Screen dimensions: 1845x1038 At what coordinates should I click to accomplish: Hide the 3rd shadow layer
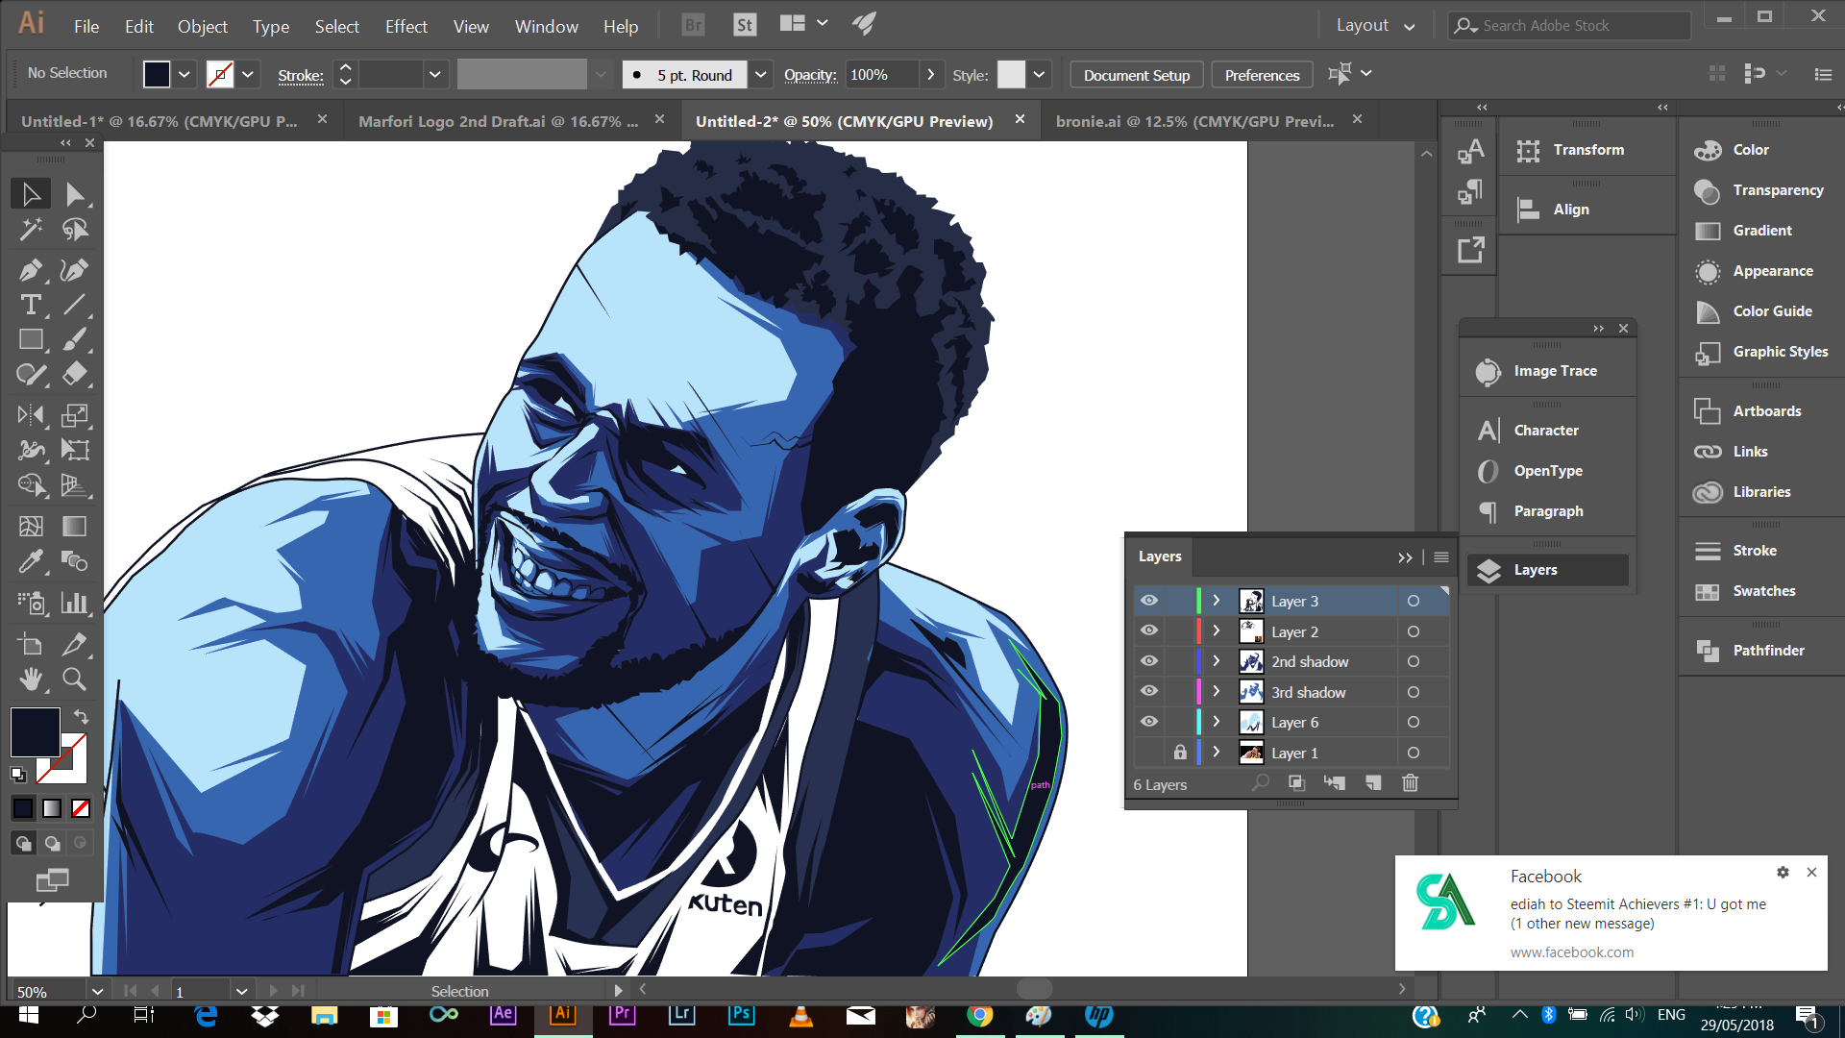(1149, 692)
